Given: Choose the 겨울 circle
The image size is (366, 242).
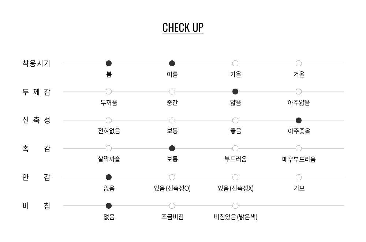Looking at the screenshot, I should pos(299,63).
